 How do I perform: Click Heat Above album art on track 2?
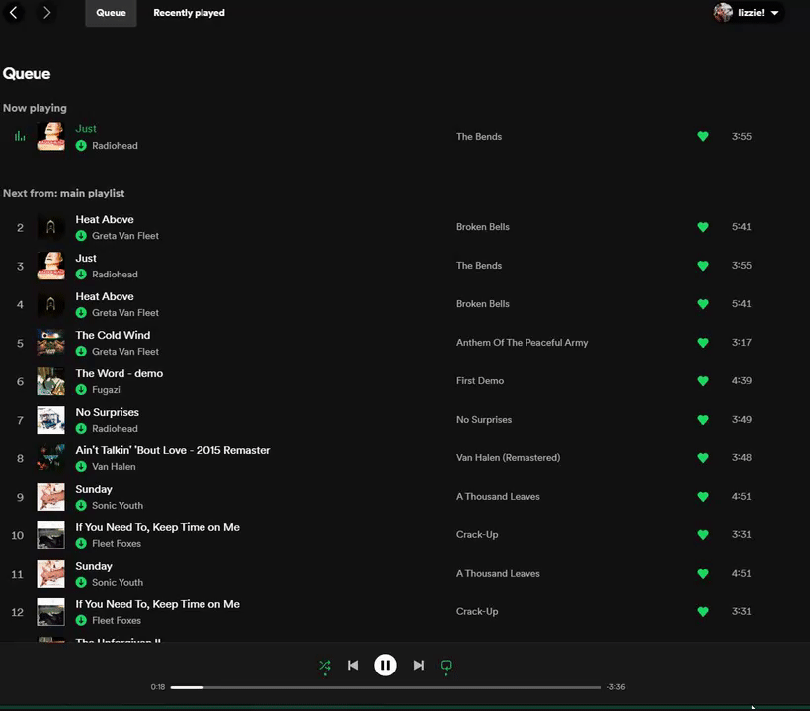point(50,227)
